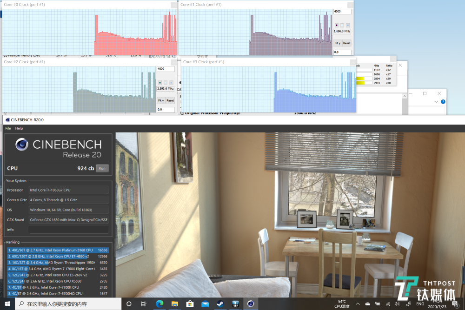Open the volume speaker tray icon
This screenshot has width=465, height=310.
[398, 304]
